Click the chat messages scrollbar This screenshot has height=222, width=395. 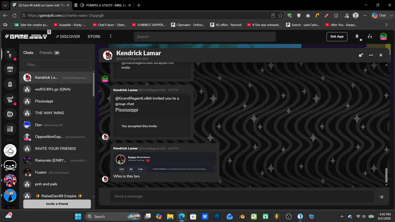(386, 175)
